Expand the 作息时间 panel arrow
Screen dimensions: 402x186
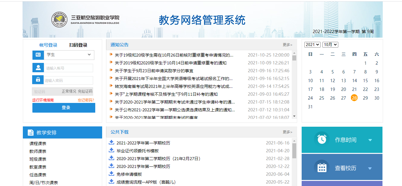370,140
